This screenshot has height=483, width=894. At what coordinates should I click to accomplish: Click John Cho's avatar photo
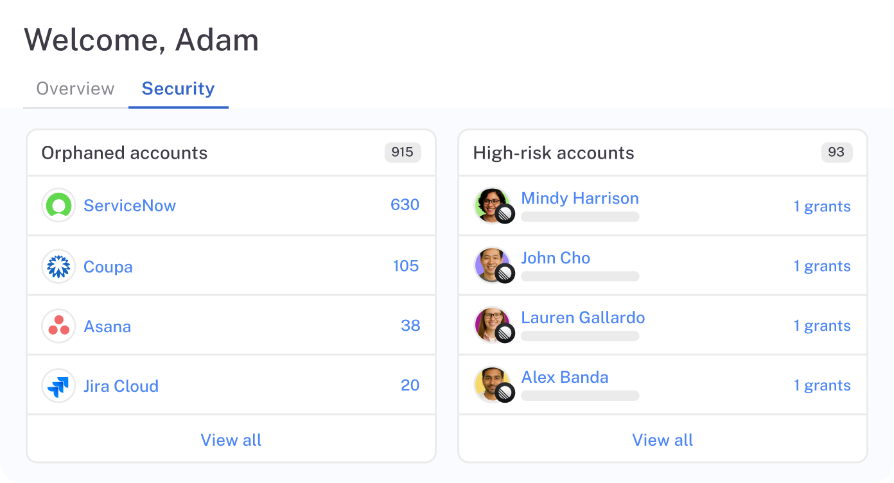point(492,265)
